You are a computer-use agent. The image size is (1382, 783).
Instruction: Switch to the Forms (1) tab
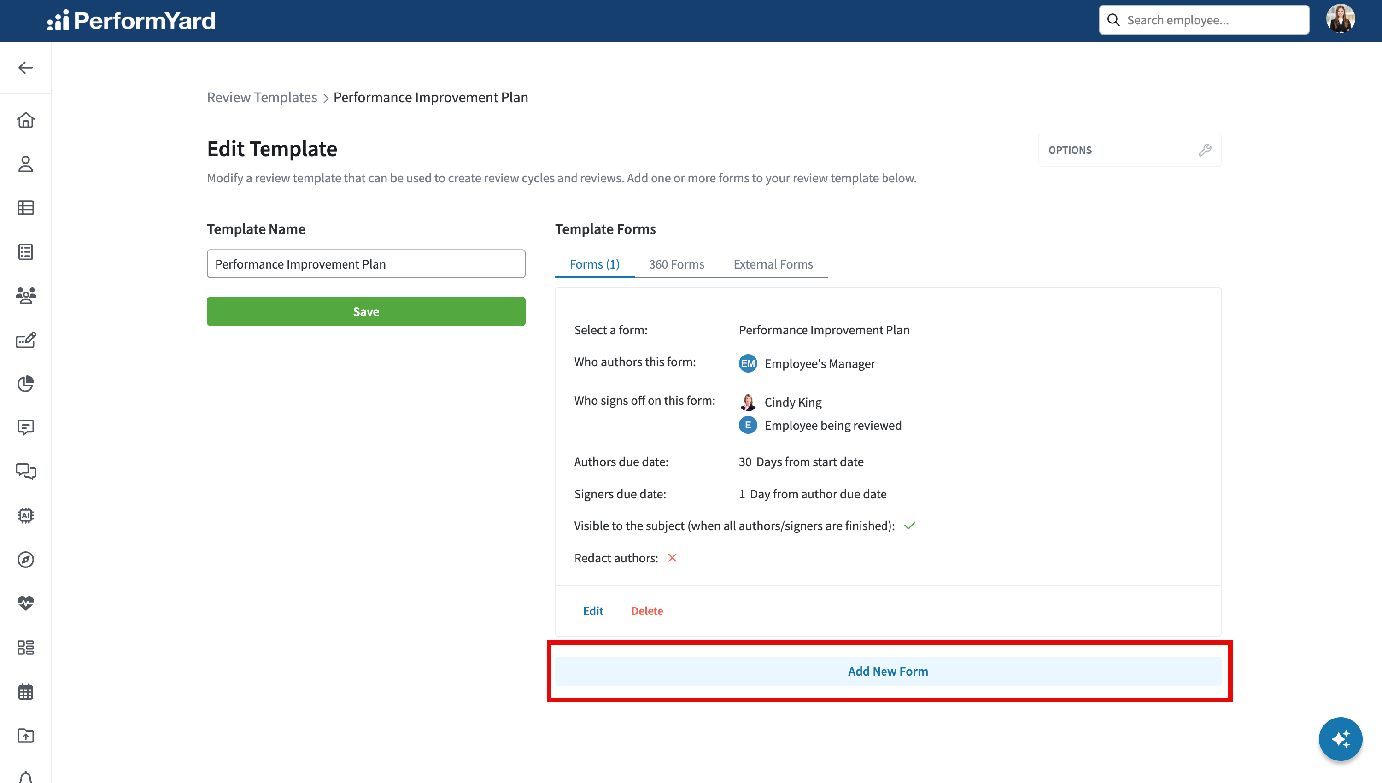click(594, 264)
